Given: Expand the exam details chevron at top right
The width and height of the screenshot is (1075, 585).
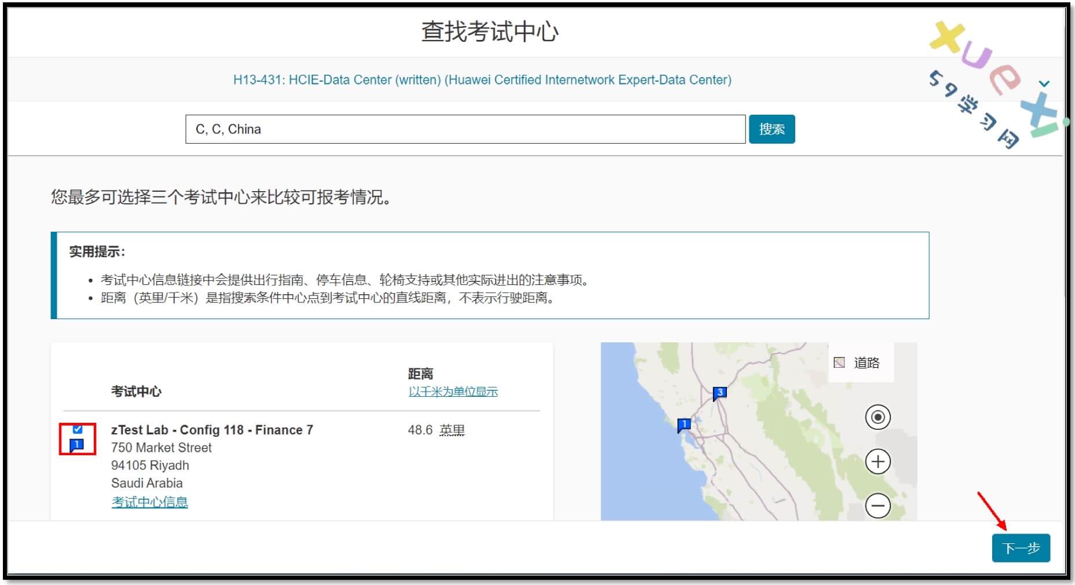Looking at the screenshot, I should coord(1044,84).
